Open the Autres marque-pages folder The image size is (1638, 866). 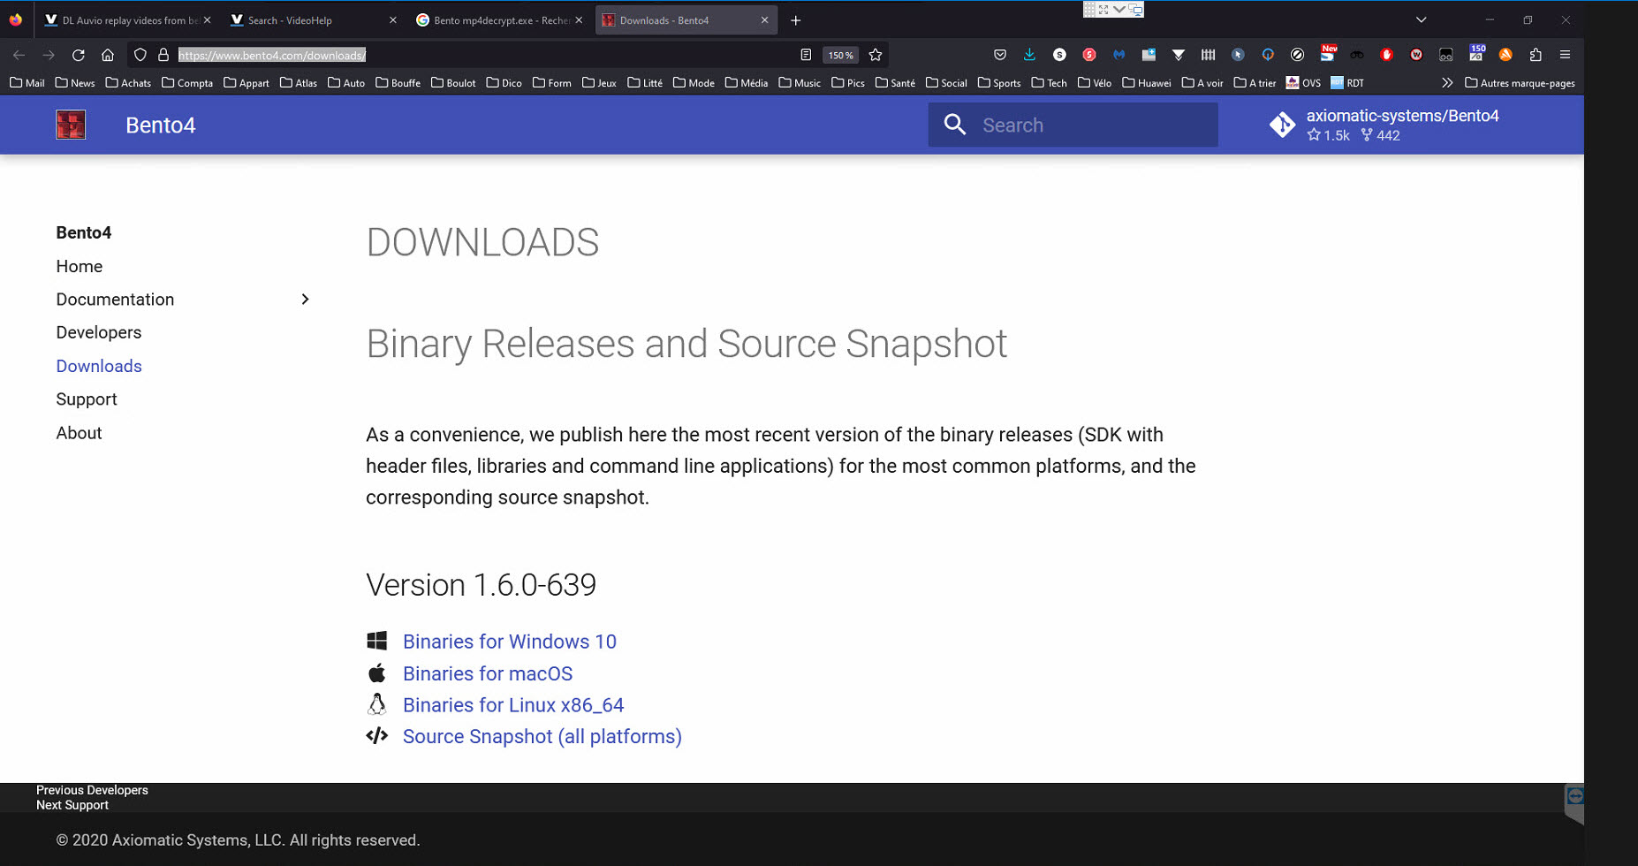[1520, 83]
